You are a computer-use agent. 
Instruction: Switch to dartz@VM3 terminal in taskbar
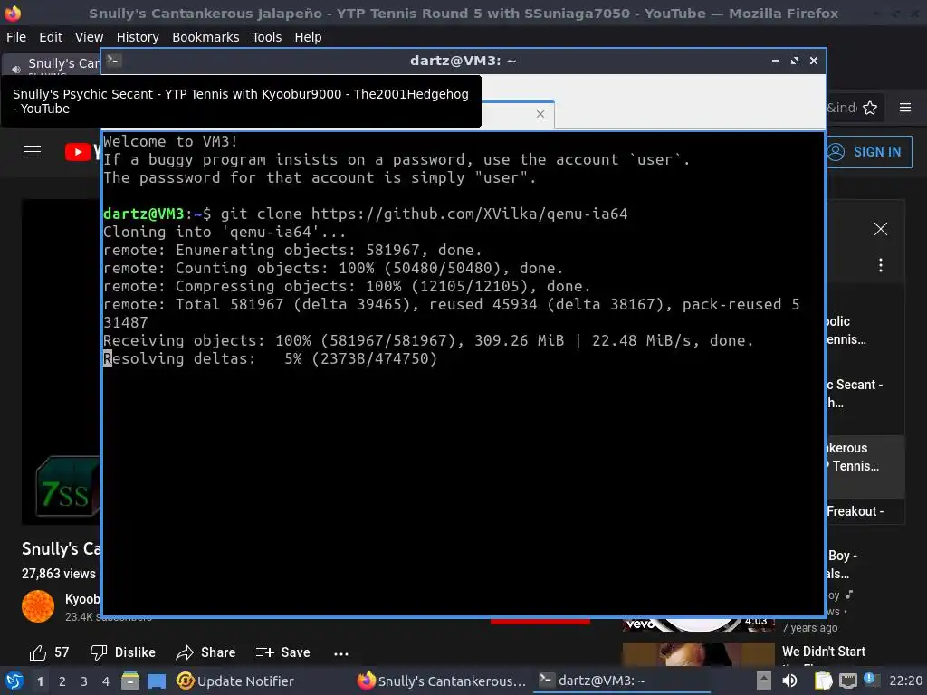click(x=621, y=681)
